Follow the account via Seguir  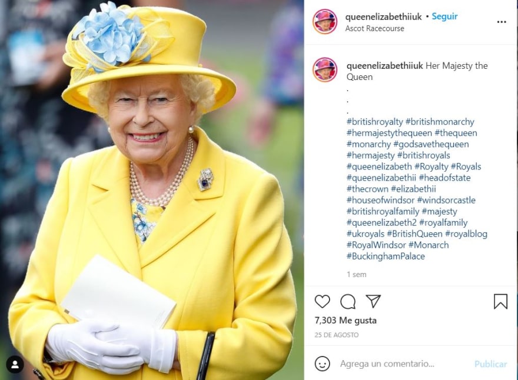444,16
